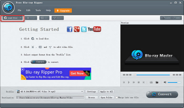184x108 pixels.
Task: Jump to previous chapter in preview
Action: (124, 82)
